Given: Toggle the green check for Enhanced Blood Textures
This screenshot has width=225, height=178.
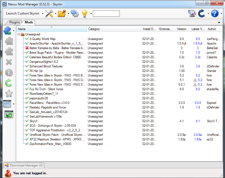Looking at the screenshot, I should (x=27, y=66).
